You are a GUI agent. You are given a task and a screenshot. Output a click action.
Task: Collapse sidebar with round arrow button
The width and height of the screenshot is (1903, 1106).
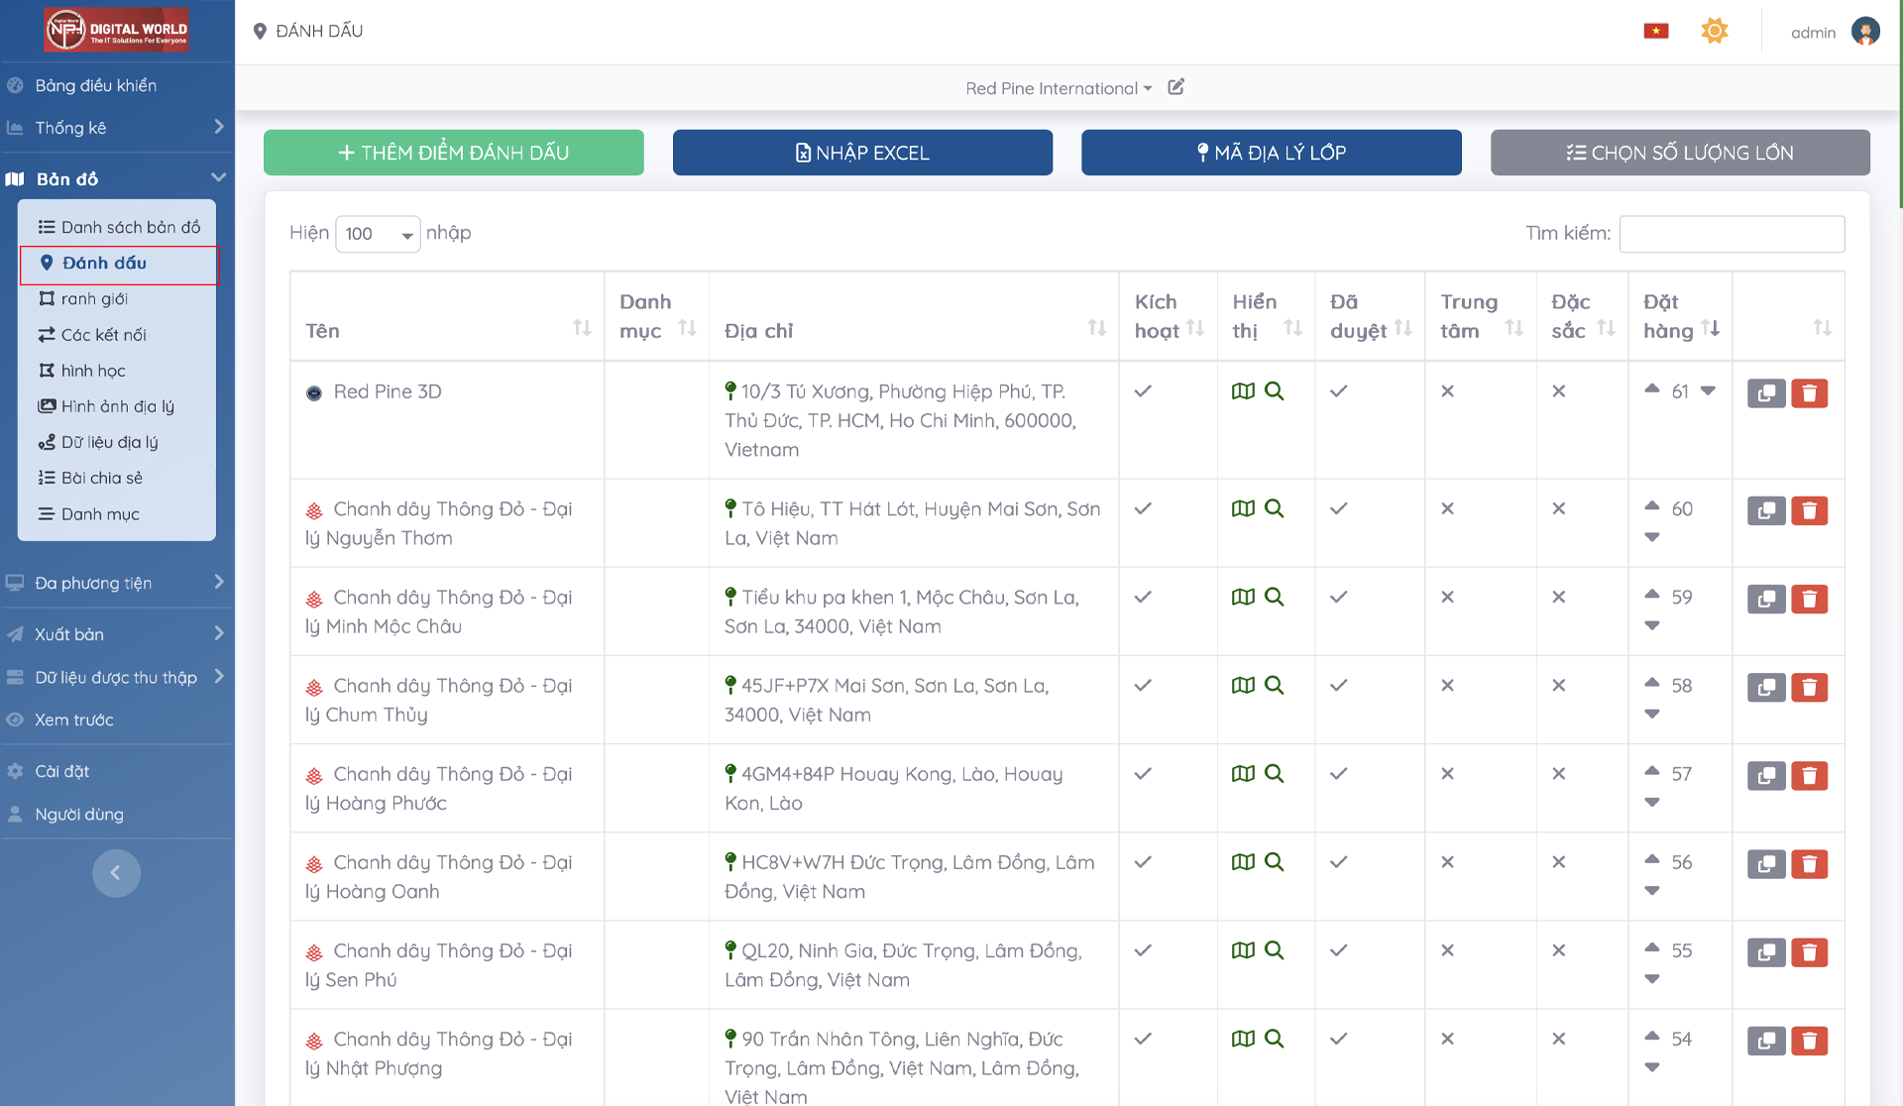click(116, 873)
